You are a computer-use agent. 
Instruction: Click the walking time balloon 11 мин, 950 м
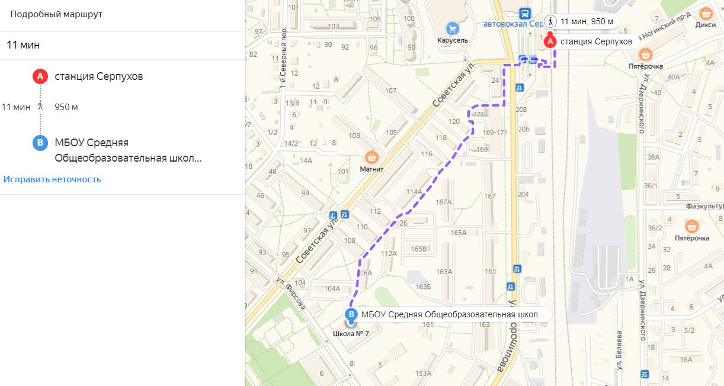tap(583, 21)
